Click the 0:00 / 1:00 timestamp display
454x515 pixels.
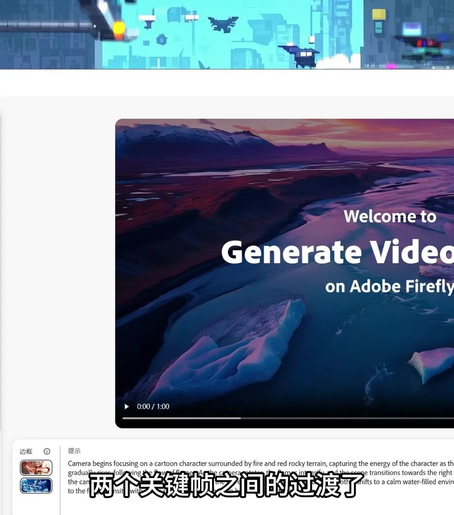tap(153, 406)
